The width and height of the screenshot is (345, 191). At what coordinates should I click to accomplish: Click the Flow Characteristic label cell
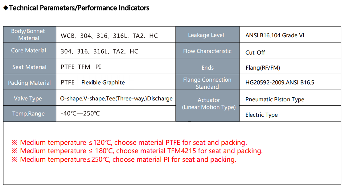(x=207, y=51)
